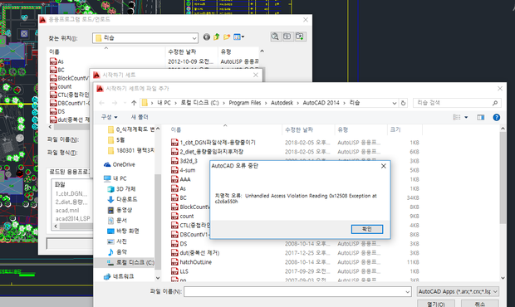Select acad.mnl in loaded applications list
The width and height of the screenshot is (515, 307).
pos(67,210)
